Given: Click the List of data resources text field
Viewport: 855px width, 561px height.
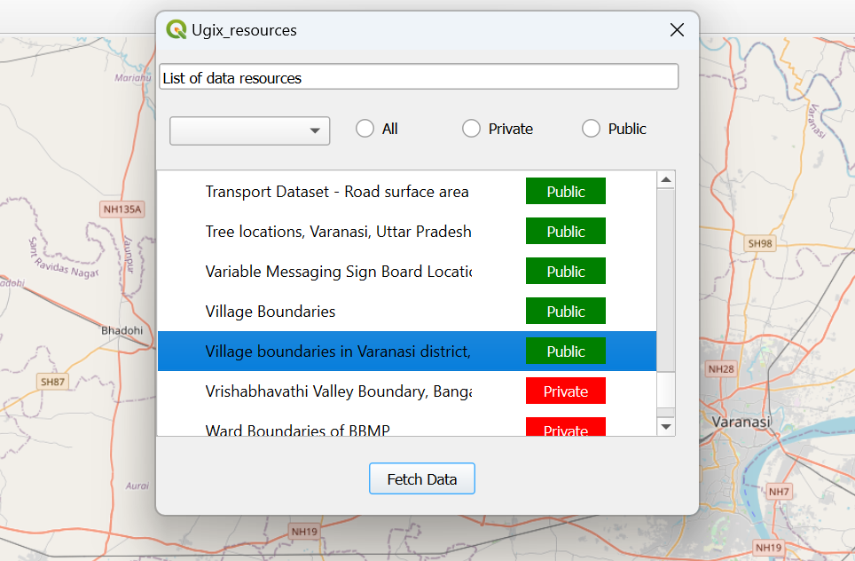Looking at the screenshot, I should pos(418,76).
